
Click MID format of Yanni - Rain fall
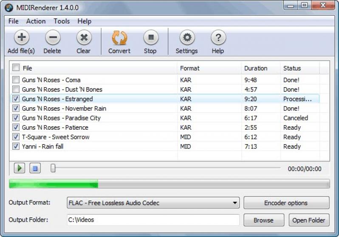point(186,146)
